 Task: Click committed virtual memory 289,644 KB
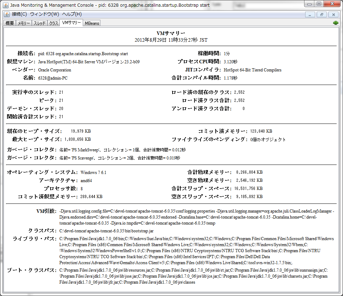pyautogui.click(x=91, y=197)
